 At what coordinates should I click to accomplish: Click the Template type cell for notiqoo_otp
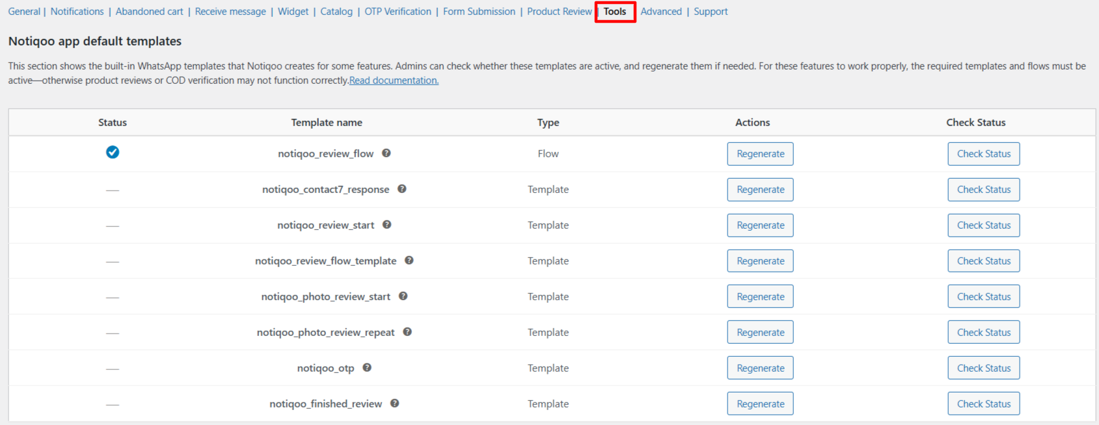548,368
